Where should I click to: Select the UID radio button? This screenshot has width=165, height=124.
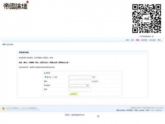[53, 77]
